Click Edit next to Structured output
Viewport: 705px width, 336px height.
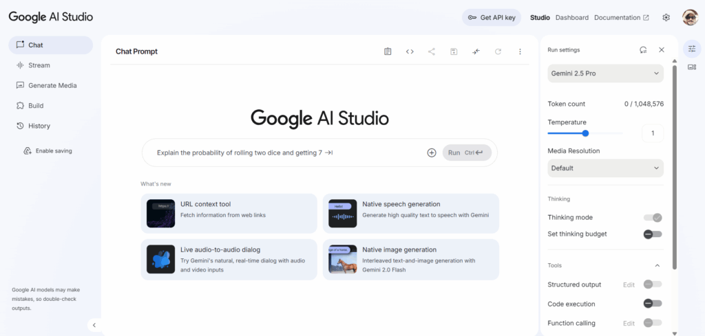point(629,285)
